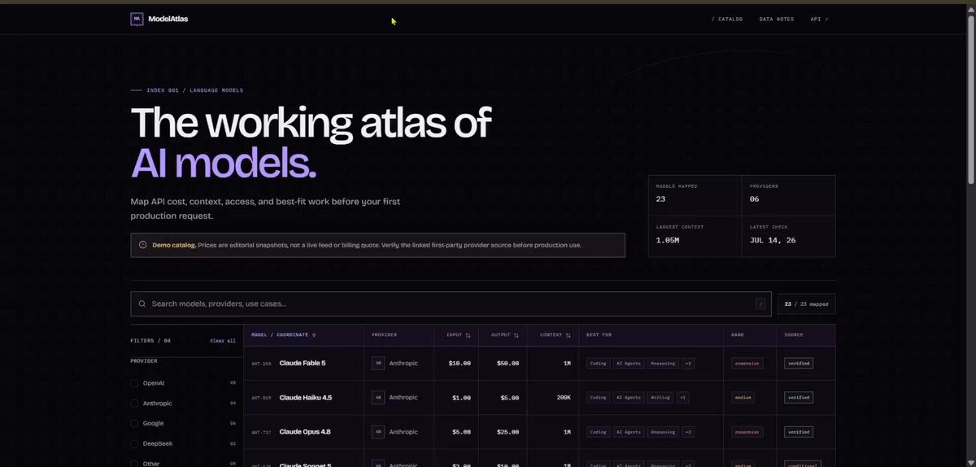This screenshot has height=467, width=976.
Task: Check the Google provider filter
Action: (x=134, y=423)
